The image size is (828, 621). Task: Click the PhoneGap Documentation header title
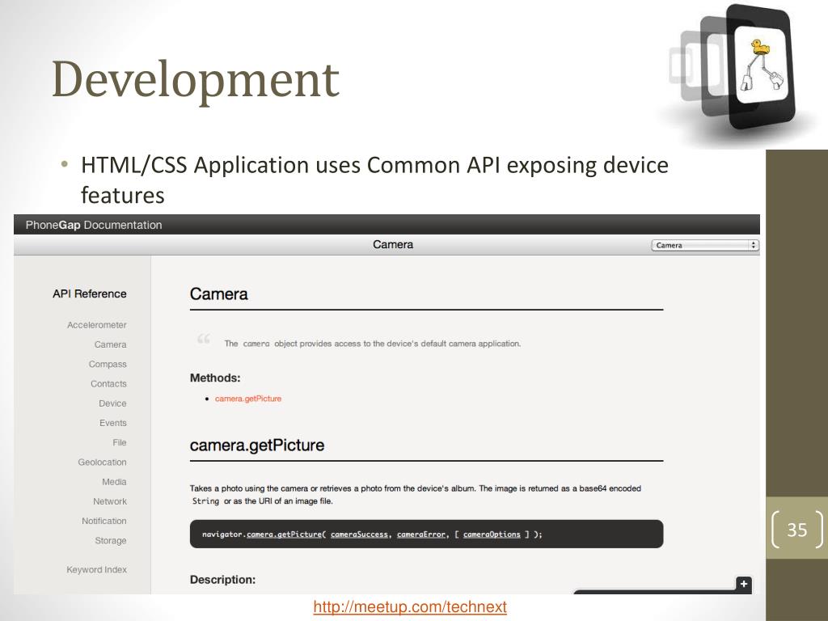point(94,225)
